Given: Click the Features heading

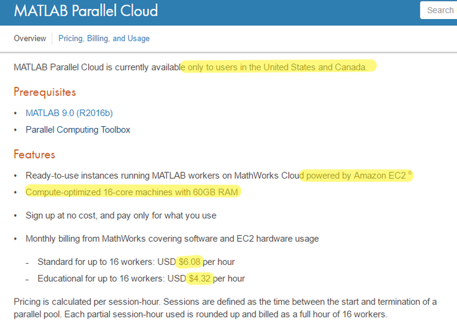Looking at the screenshot, I should [34, 155].
